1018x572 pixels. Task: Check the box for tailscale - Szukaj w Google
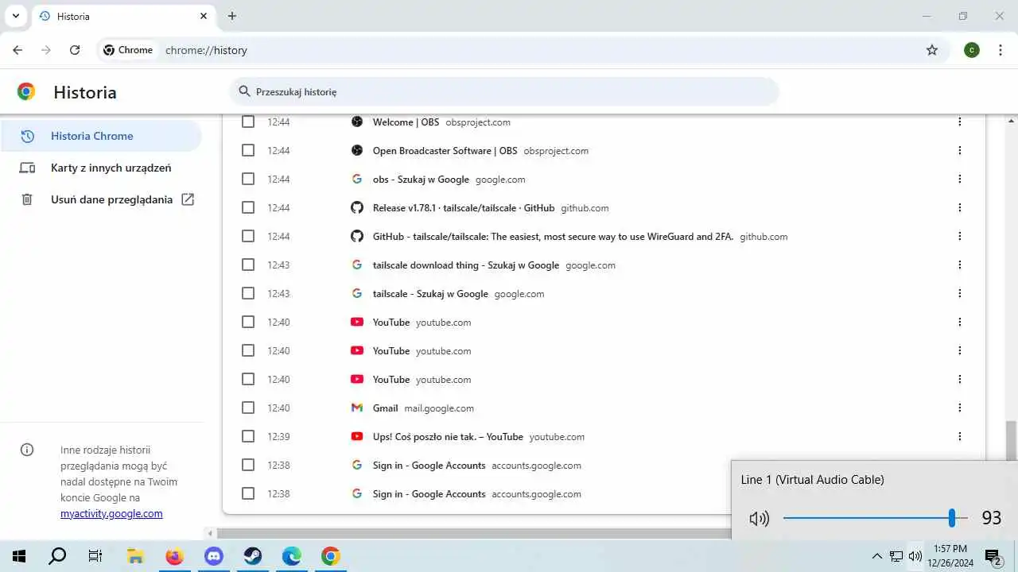coord(248,293)
